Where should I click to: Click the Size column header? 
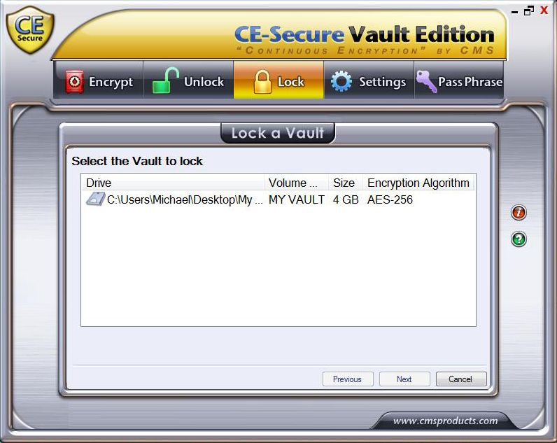click(345, 183)
